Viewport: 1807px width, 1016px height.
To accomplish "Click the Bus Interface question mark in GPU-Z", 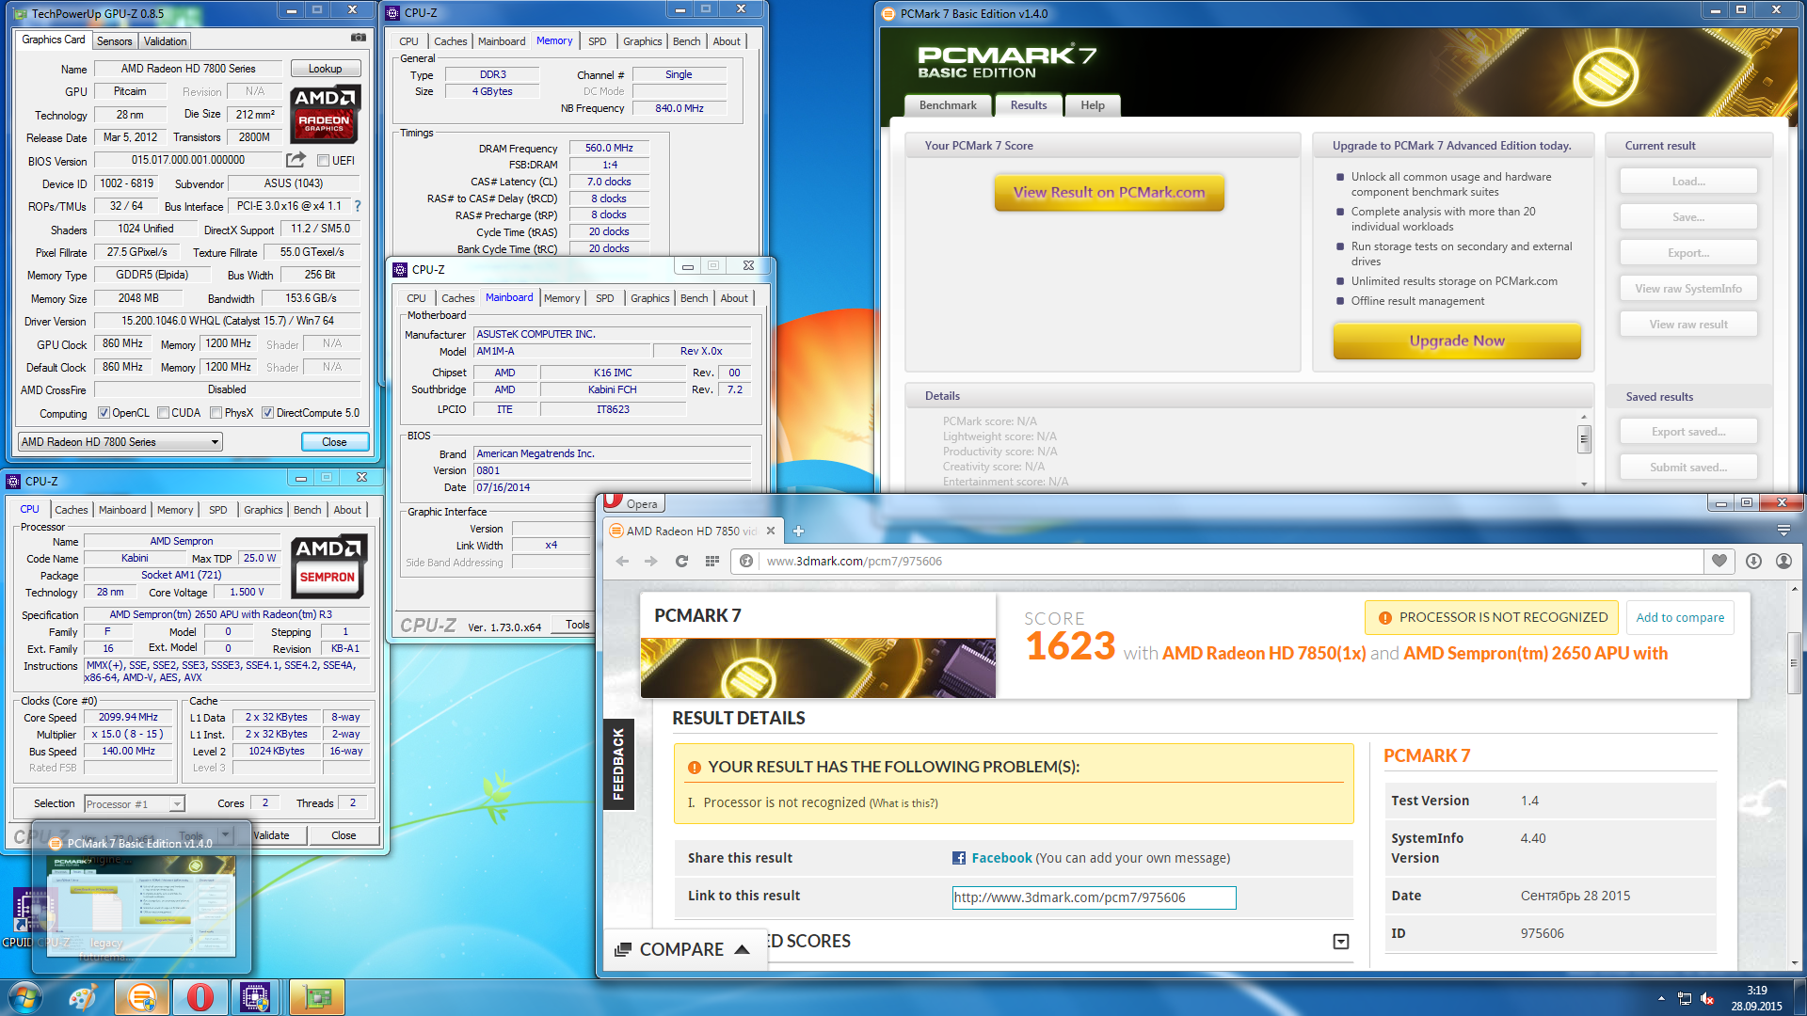I will point(358,206).
